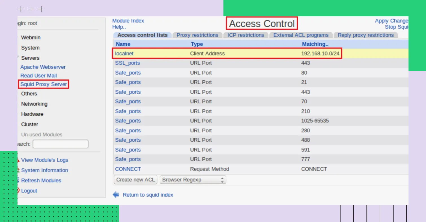The width and height of the screenshot is (426, 222).
Task: Open Read User Mail module
Action: [x=39, y=76]
